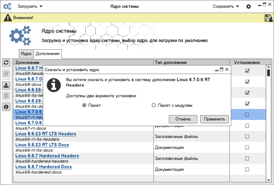Click the "Отмена" button
Image resolution: width=274 pixels, height=185 pixels.
tap(183, 119)
